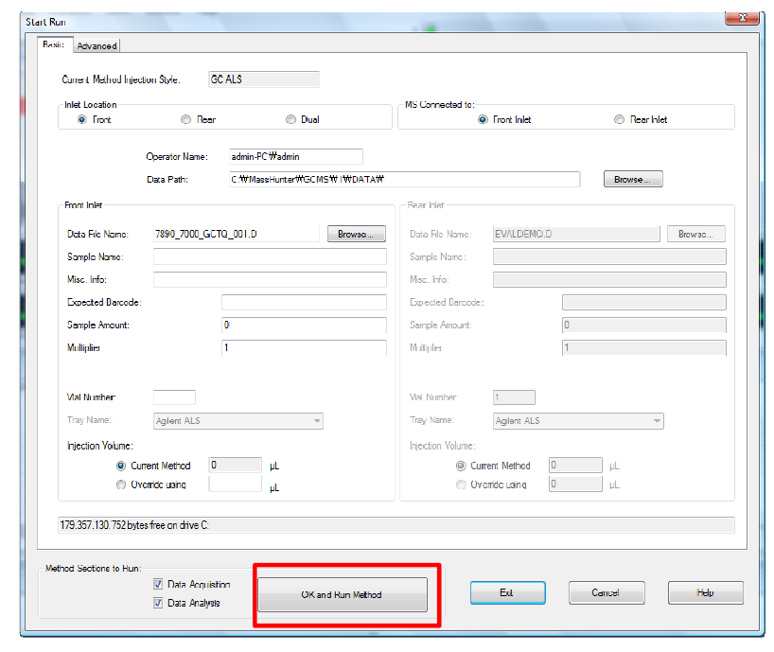This screenshot has height=652, width=774.
Task: Disable the Data Acquisition method section
Action: pyautogui.click(x=158, y=584)
